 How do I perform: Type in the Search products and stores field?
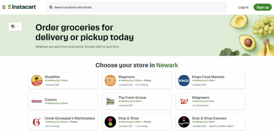(139, 7)
